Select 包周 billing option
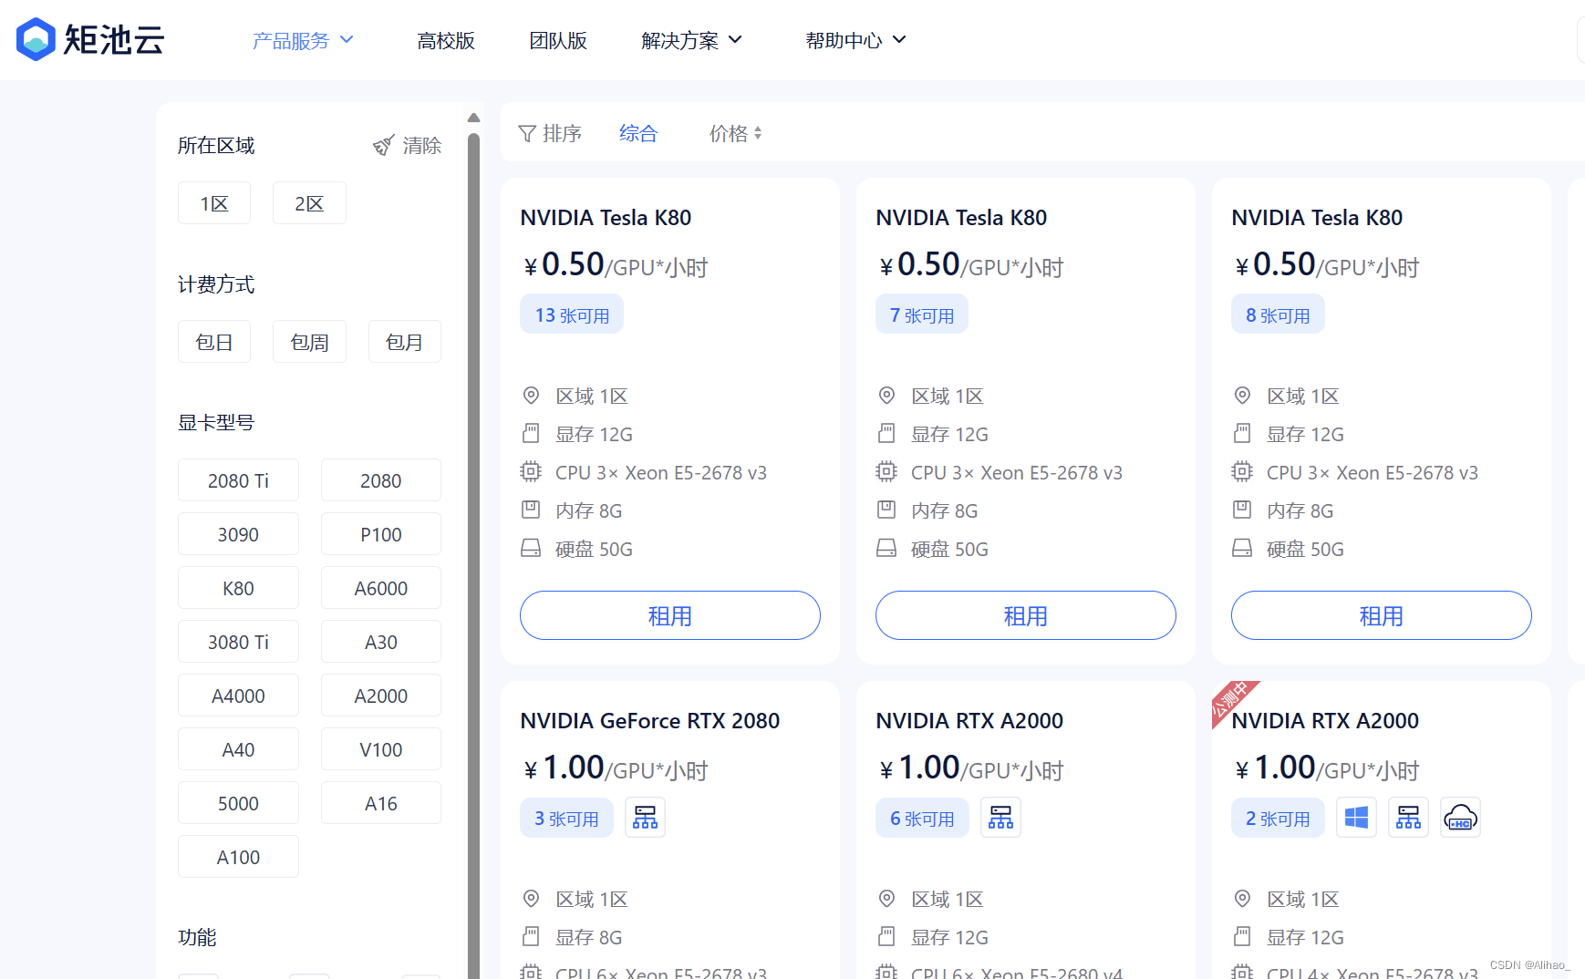 [309, 342]
